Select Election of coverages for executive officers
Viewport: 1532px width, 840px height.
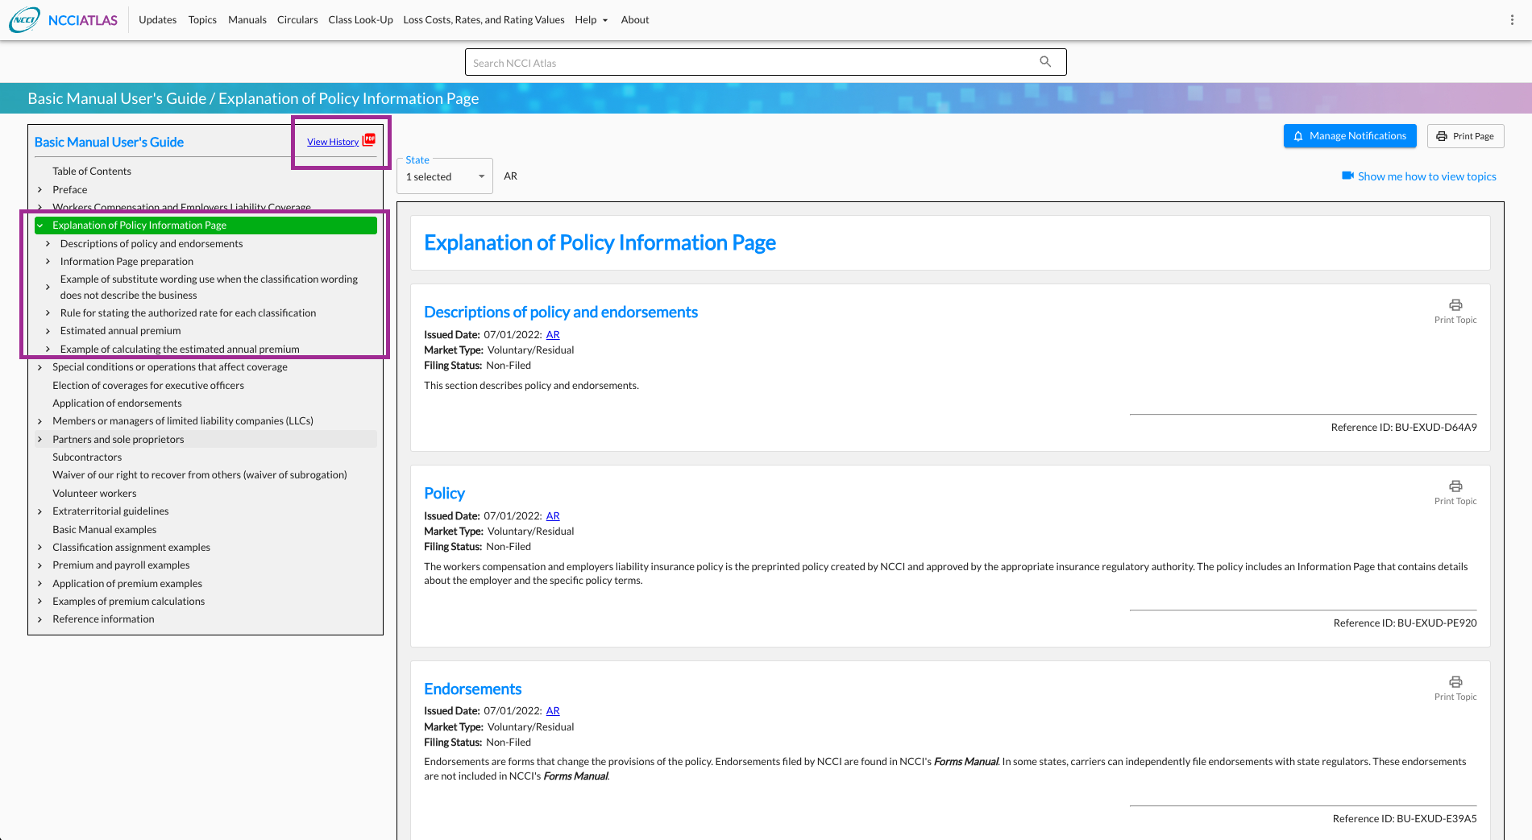pos(148,385)
